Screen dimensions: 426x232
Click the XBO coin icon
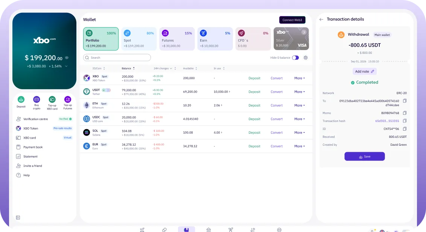87,78
